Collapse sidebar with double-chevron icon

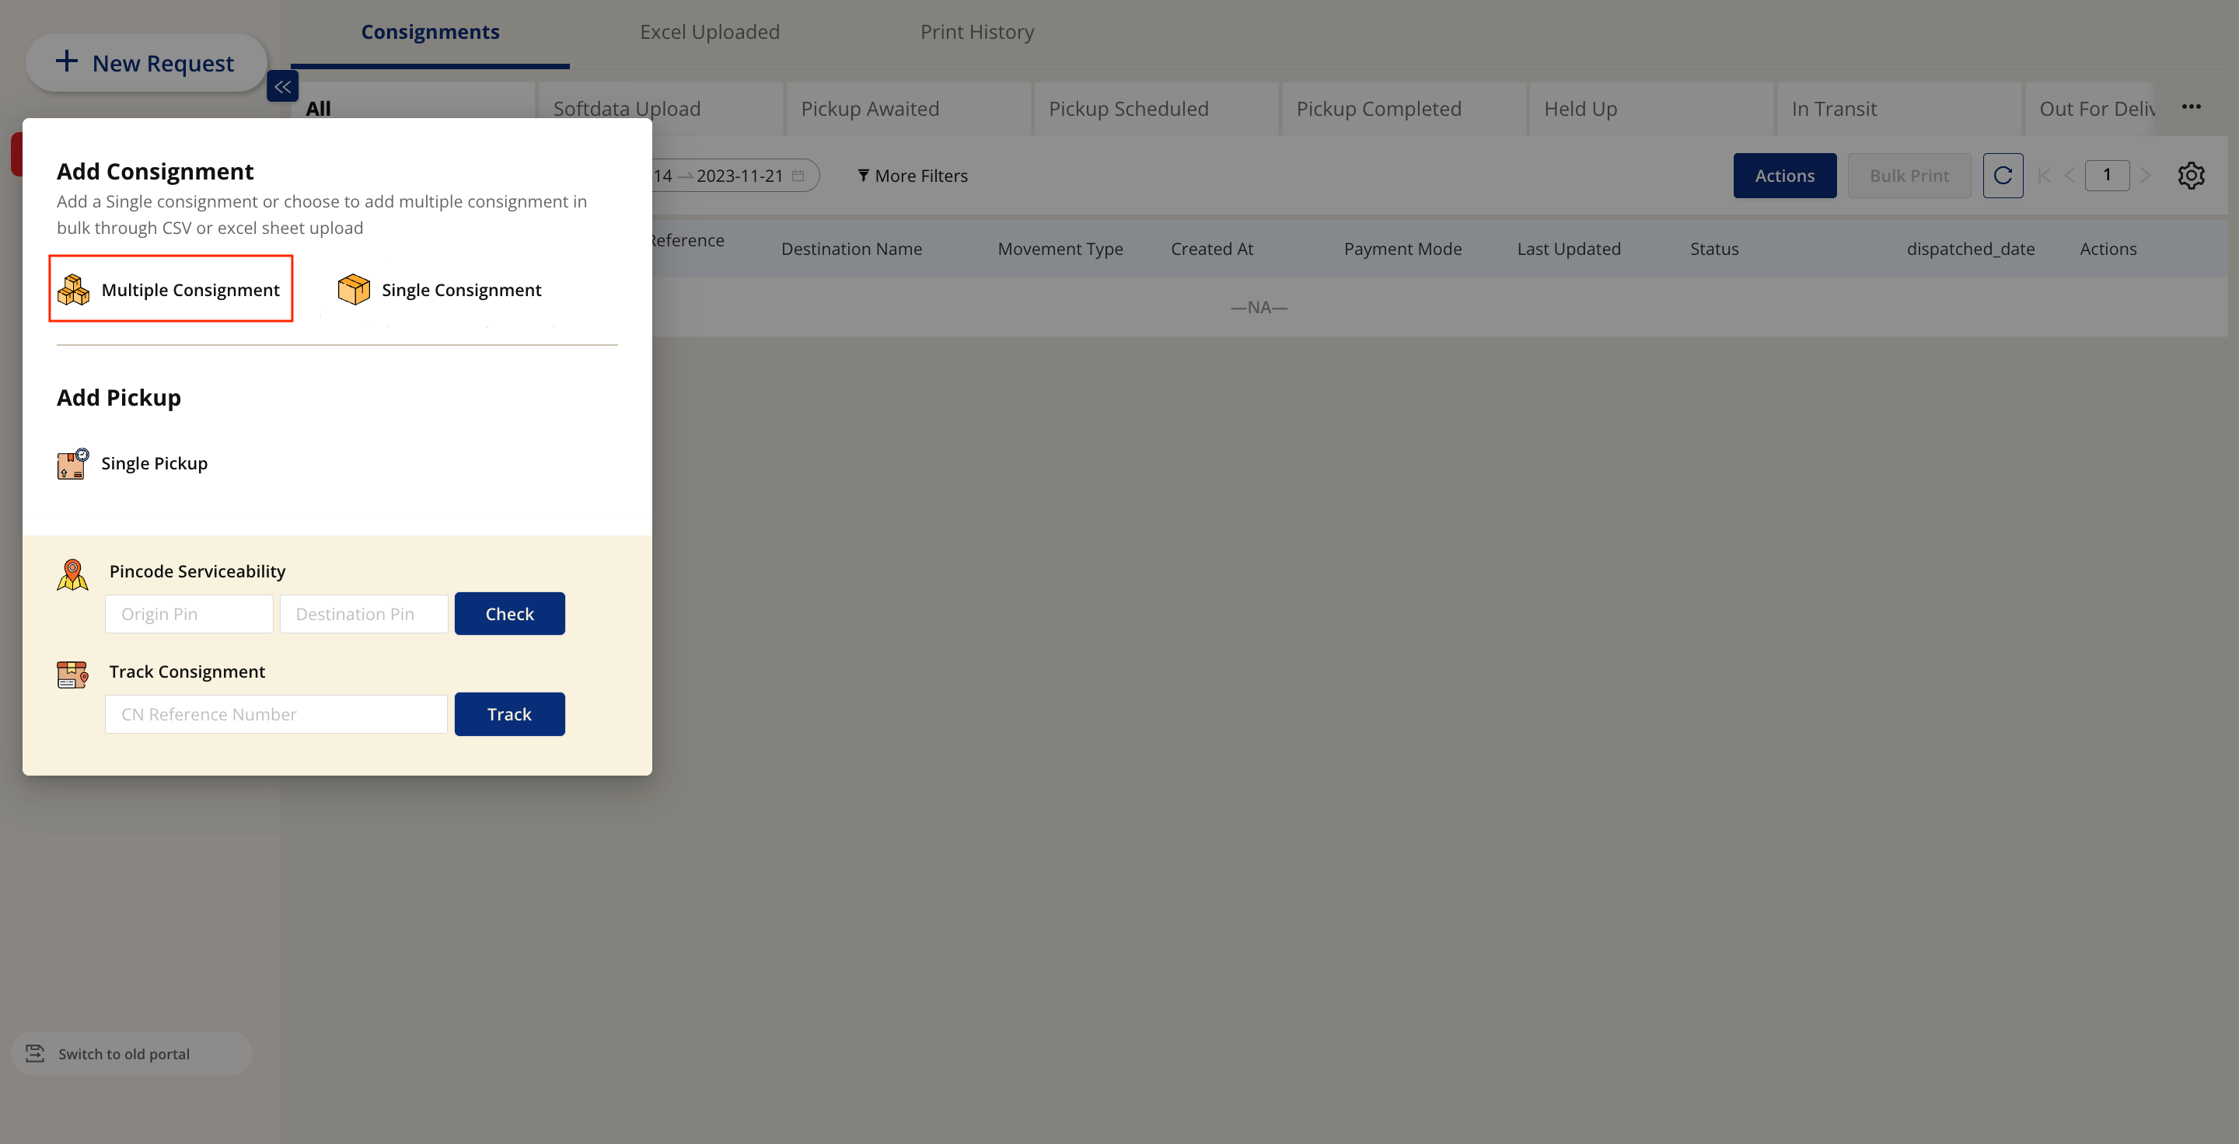click(x=282, y=87)
